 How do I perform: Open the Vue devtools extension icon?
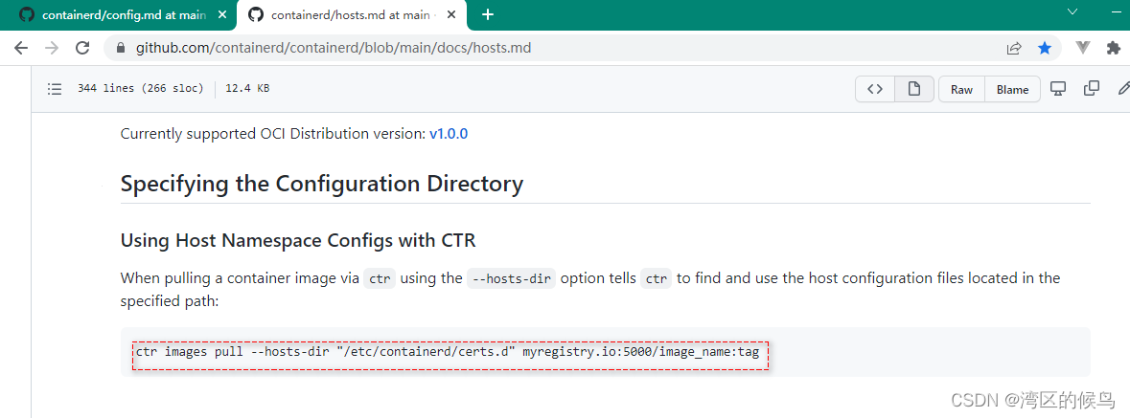coord(1082,48)
